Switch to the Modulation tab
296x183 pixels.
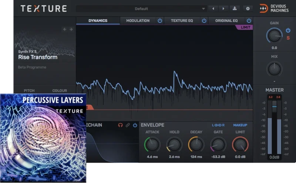[138, 21]
